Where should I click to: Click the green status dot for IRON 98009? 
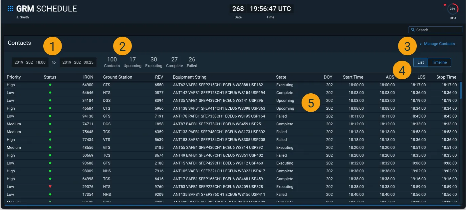(x=50, y=171)
